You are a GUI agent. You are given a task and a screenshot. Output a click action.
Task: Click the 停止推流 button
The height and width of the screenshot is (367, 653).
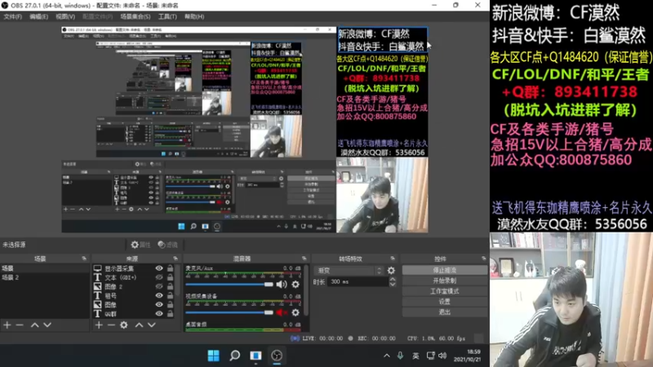[444, 271]
